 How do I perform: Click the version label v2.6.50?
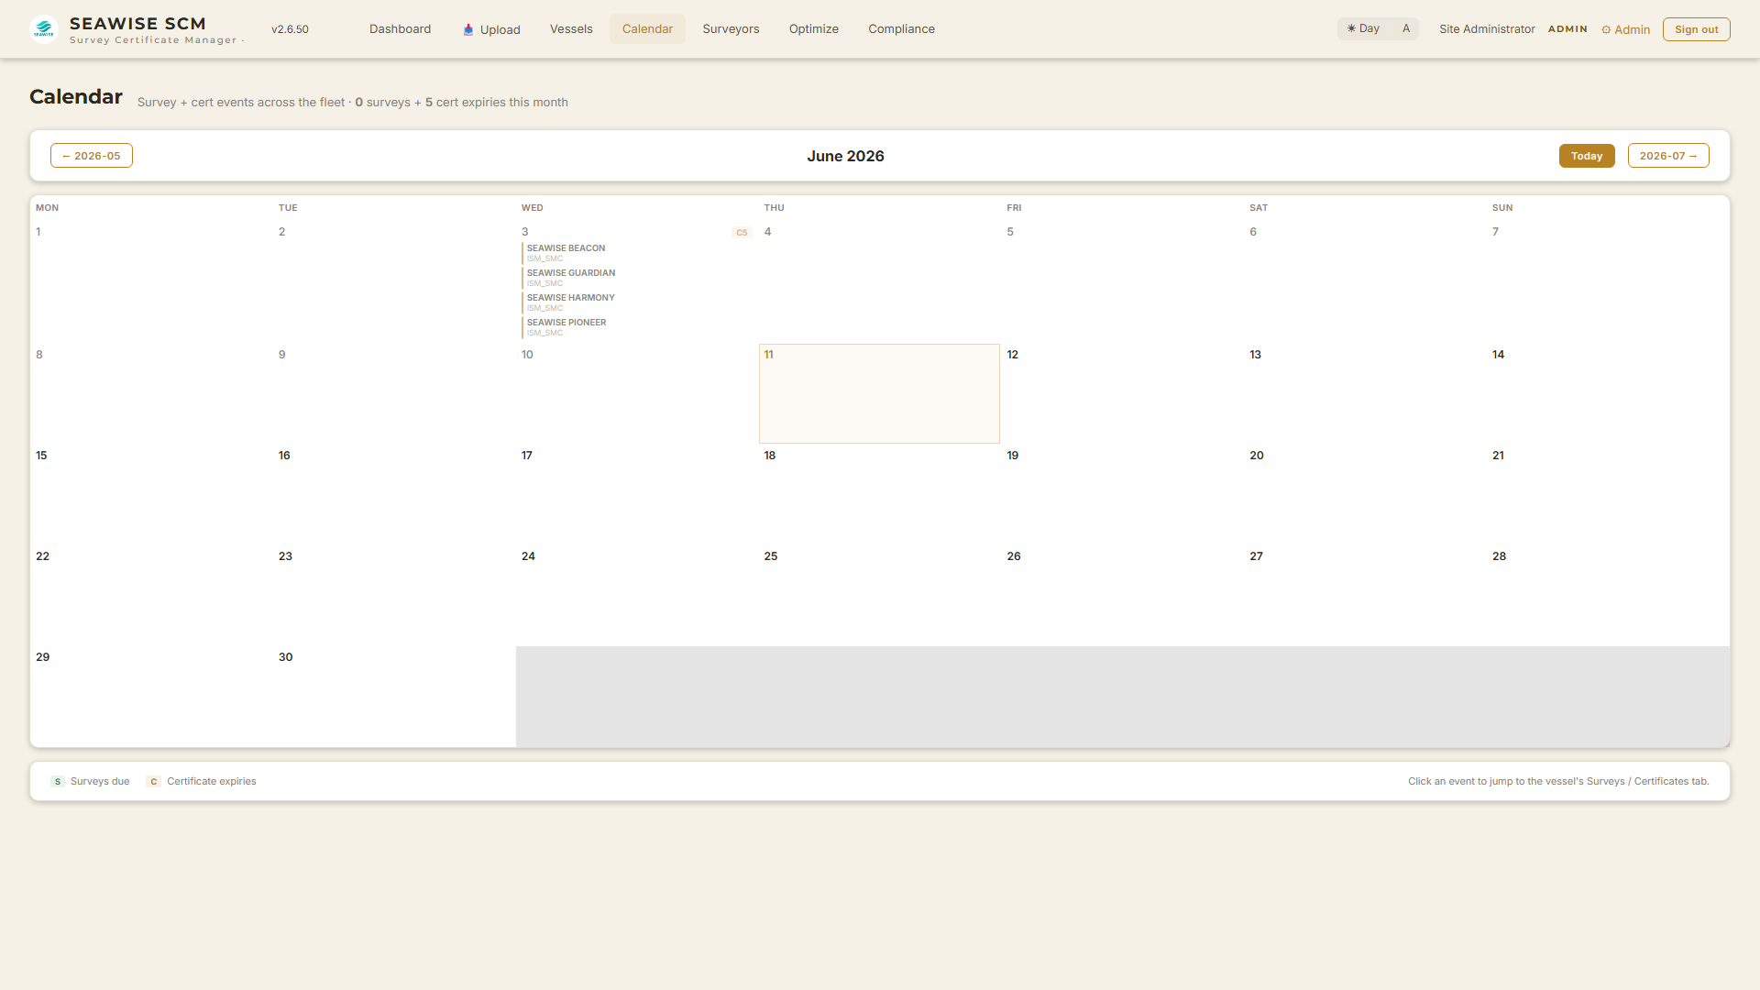coord(290,29)
